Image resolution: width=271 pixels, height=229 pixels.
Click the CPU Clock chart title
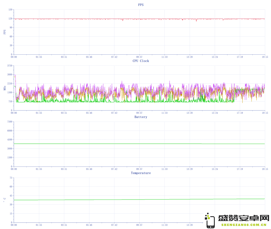coord(141,61)
